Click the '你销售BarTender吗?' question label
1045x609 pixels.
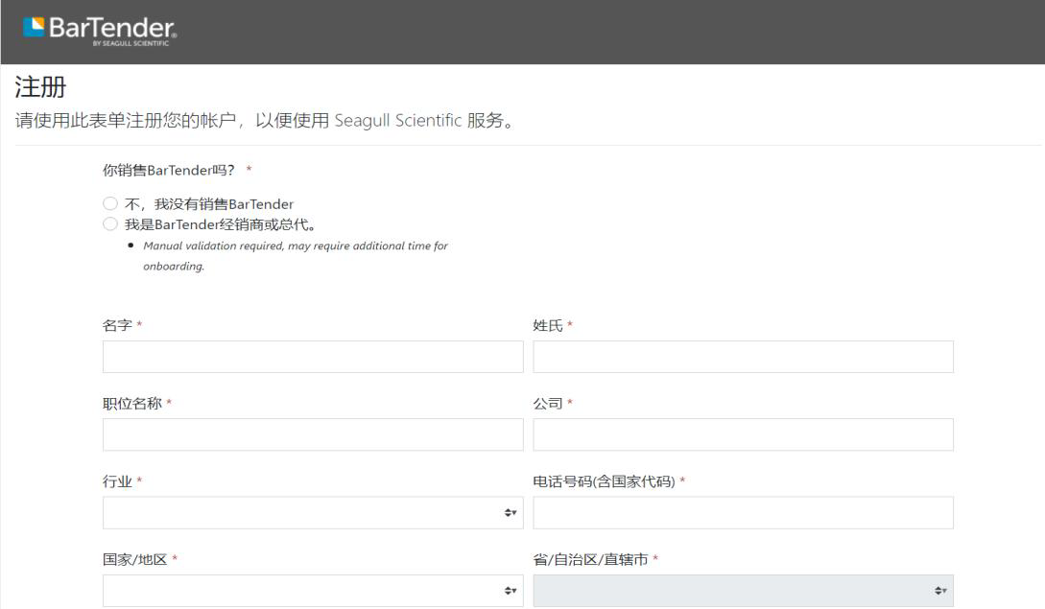(x=169, y=170)
